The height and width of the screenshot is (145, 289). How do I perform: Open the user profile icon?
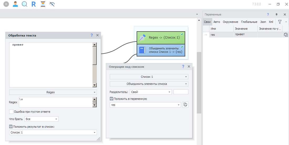pos(16,4)
